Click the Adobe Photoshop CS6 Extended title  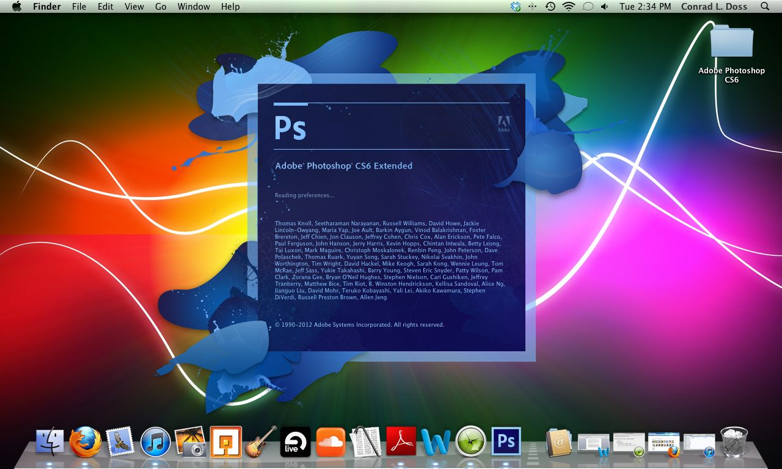[x=343, y=165]
